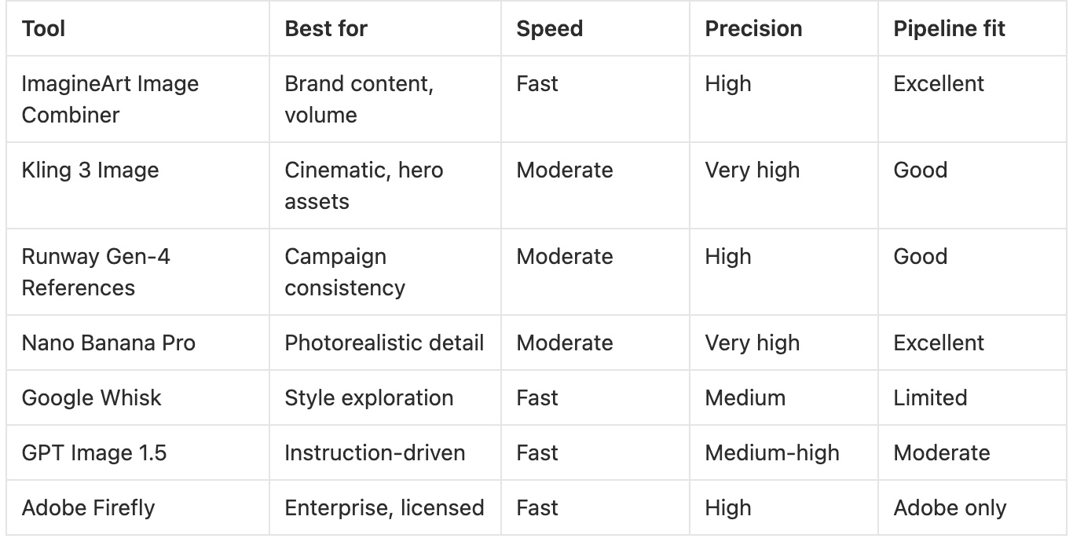This screenshot has height=542, width=1073.
Task: Select the "Adobe only" pipeline fit cell
Action: (950, 508)
